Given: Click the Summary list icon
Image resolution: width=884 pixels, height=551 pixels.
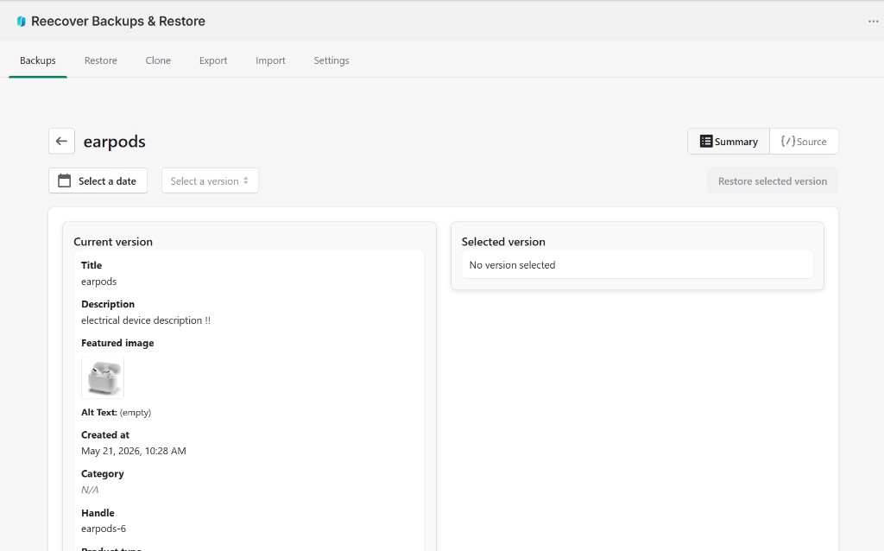Looking at the screenshot, I should 706,141.
